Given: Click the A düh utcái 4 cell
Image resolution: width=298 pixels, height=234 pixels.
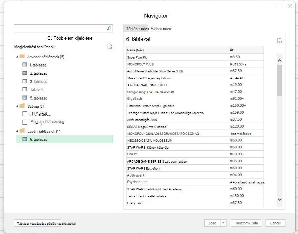Looking at the screenshot, I should pos(177,175).
